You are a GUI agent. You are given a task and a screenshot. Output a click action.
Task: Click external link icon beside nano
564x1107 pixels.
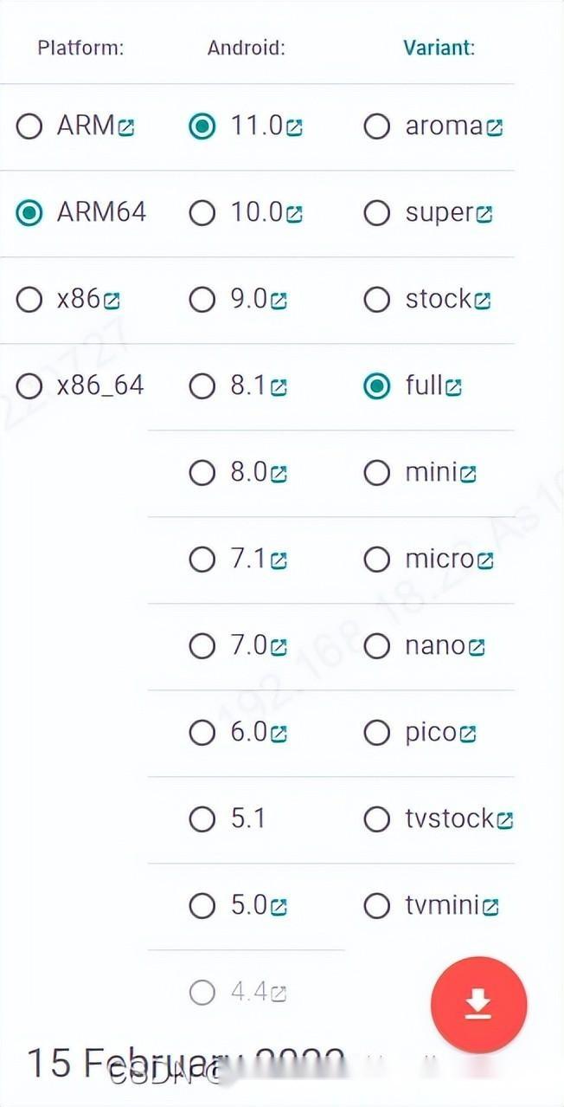477,647
